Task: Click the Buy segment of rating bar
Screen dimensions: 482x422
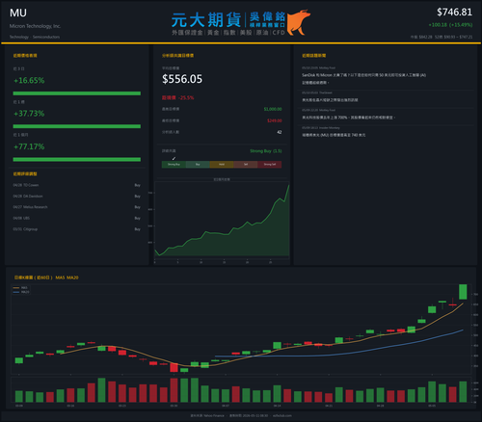Action: pyautogui.click(x=198, y=165)
